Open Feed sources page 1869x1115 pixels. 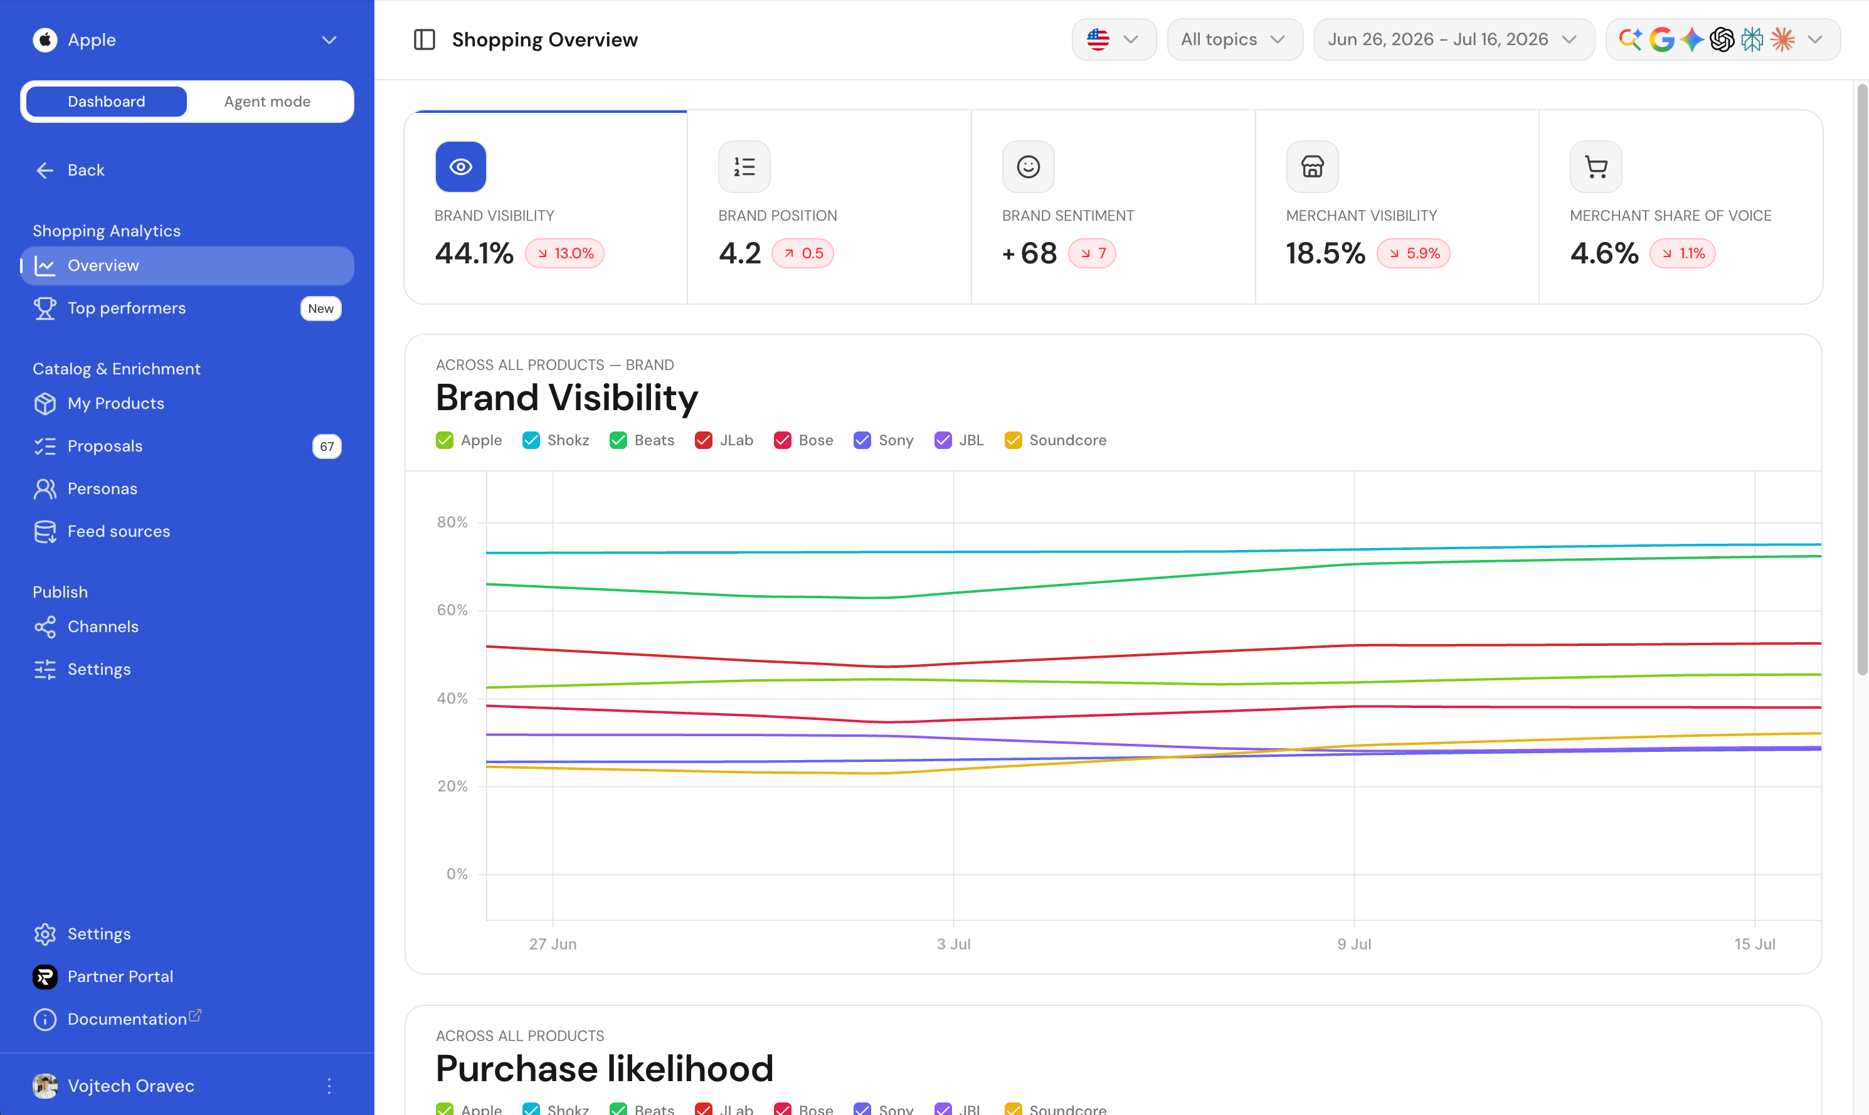(x=187, y=531)
